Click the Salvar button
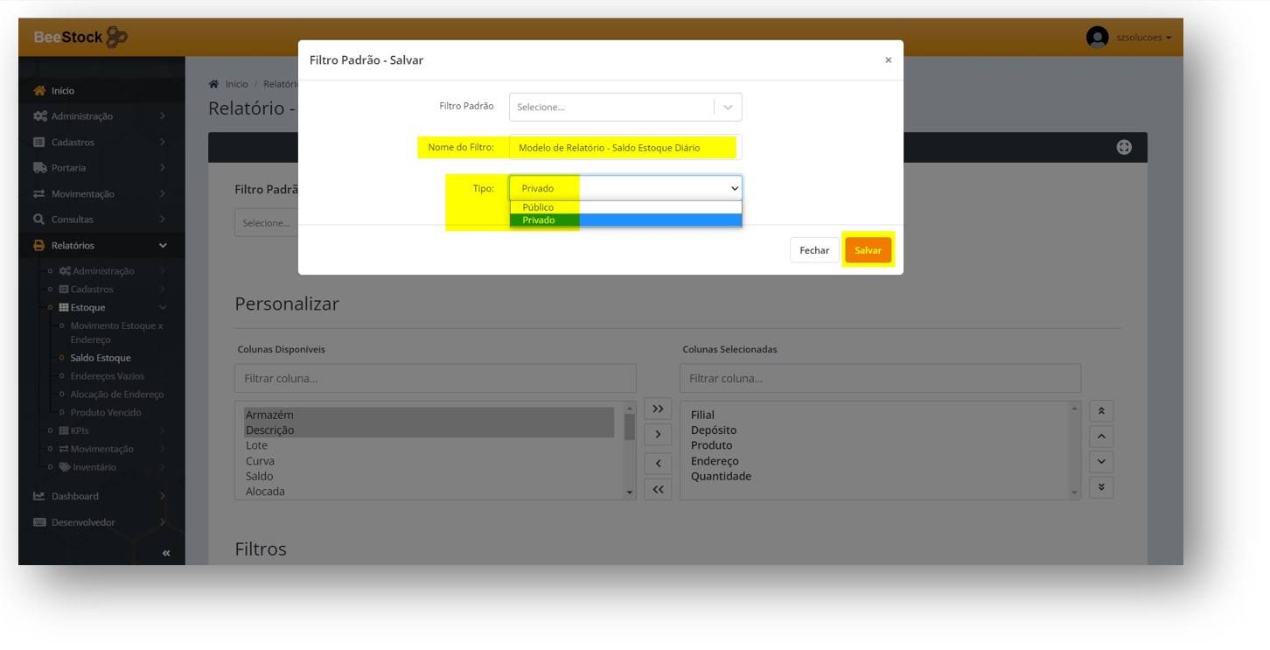1270x650 pixels. pos(868,250)
